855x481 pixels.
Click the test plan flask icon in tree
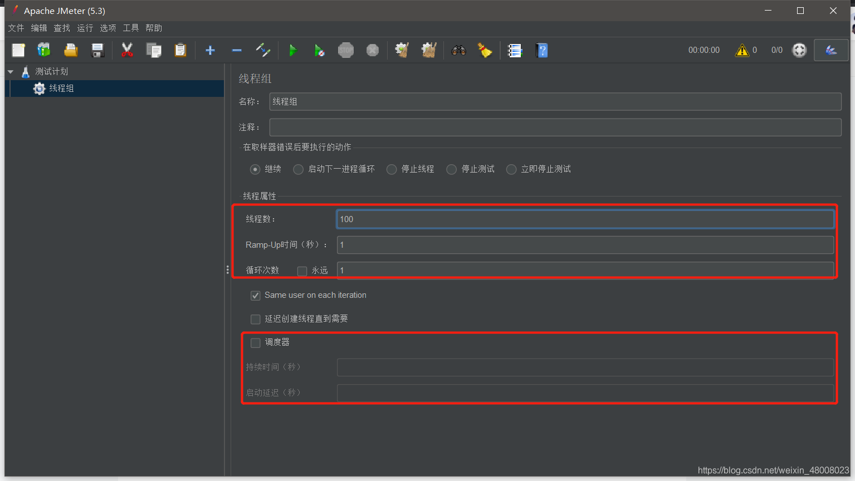25,71
